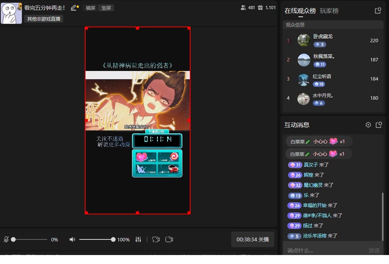This screenshot has width=389, height=264.
Task: Click the level 3 badge under 卧虎藏龙
Action: point(319,44)
